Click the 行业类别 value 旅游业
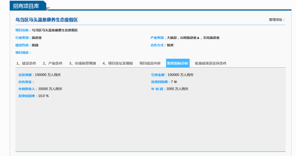 click(x=37, y=38)
